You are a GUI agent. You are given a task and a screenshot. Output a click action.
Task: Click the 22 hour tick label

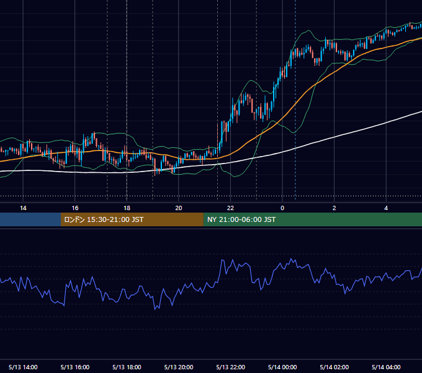point(230,208)
